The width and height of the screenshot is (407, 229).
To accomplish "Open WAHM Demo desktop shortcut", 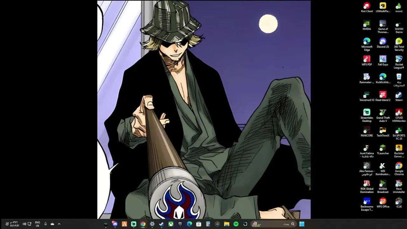I will click(x=399, y=27).
